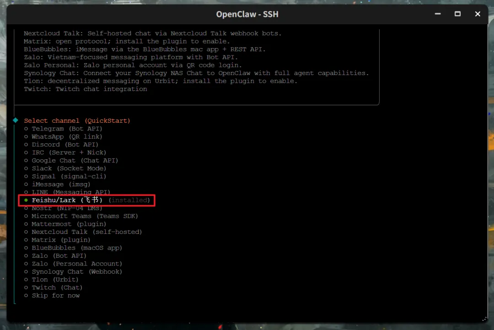Select iMessage (imsg) channel option
This screenshot has width=494, height=330.
tap(57, 184)
